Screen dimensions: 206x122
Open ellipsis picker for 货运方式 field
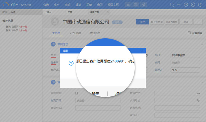click(x=198, y=93)
